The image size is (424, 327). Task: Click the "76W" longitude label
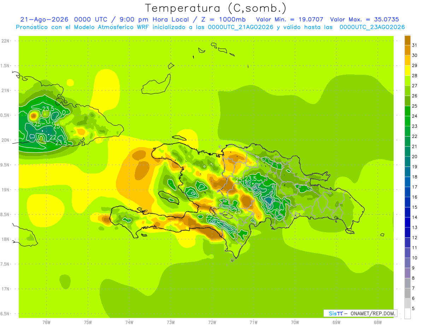click(x=46, y=322)
